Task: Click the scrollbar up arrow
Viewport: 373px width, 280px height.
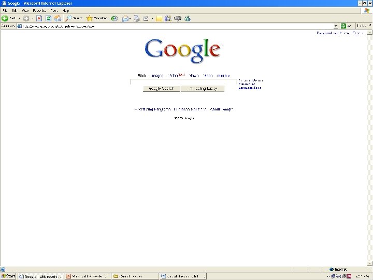Action: point(370,33)
